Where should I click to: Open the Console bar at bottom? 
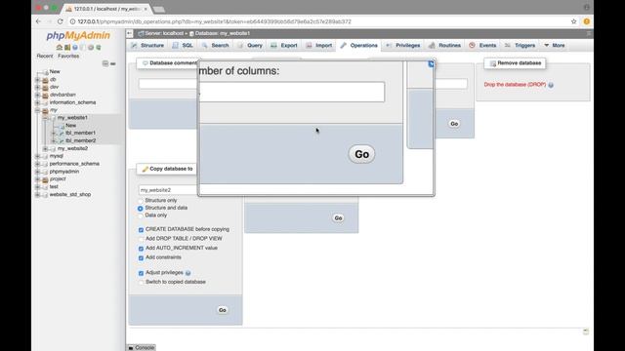point(142,348)
